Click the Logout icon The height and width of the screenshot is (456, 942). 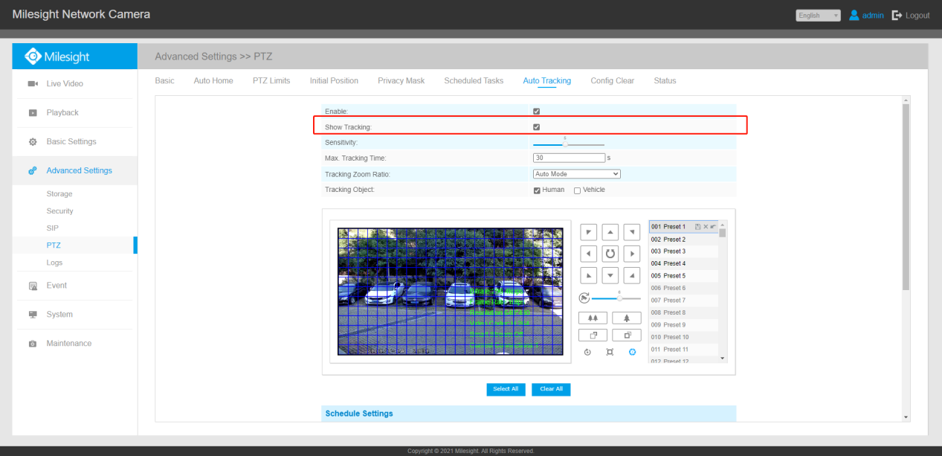pyautogui.click(x=897, y=15)
